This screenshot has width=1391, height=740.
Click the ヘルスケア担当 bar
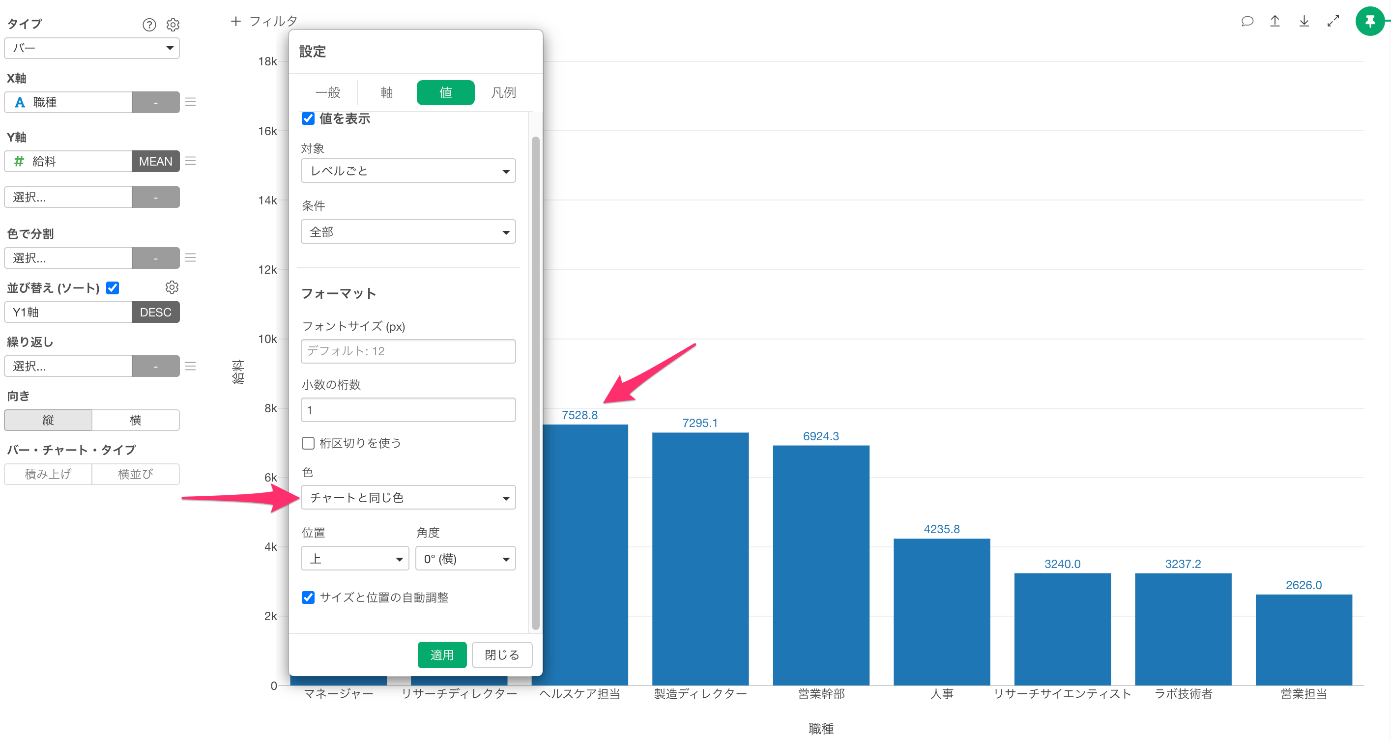pos(585,555)
